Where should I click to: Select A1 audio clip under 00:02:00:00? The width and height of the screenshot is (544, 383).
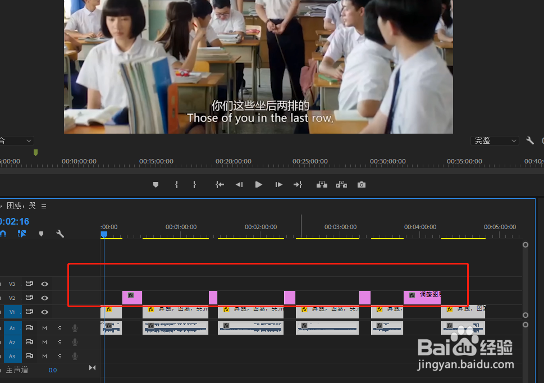pos(250,328)
